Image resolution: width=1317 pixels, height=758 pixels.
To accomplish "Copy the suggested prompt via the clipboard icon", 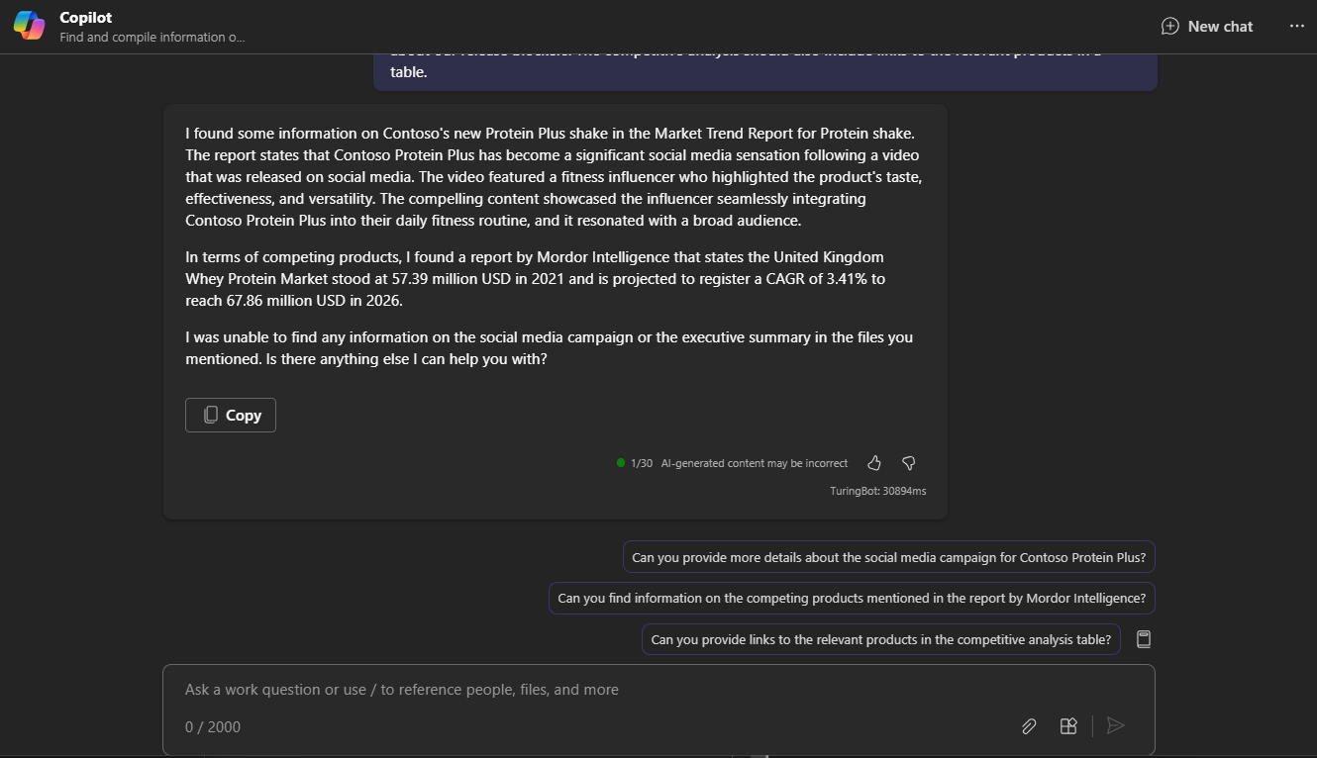I will [x=1144, y=638].
